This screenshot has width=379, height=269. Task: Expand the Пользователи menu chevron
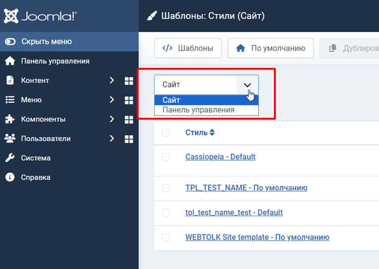tap(112, 139)
